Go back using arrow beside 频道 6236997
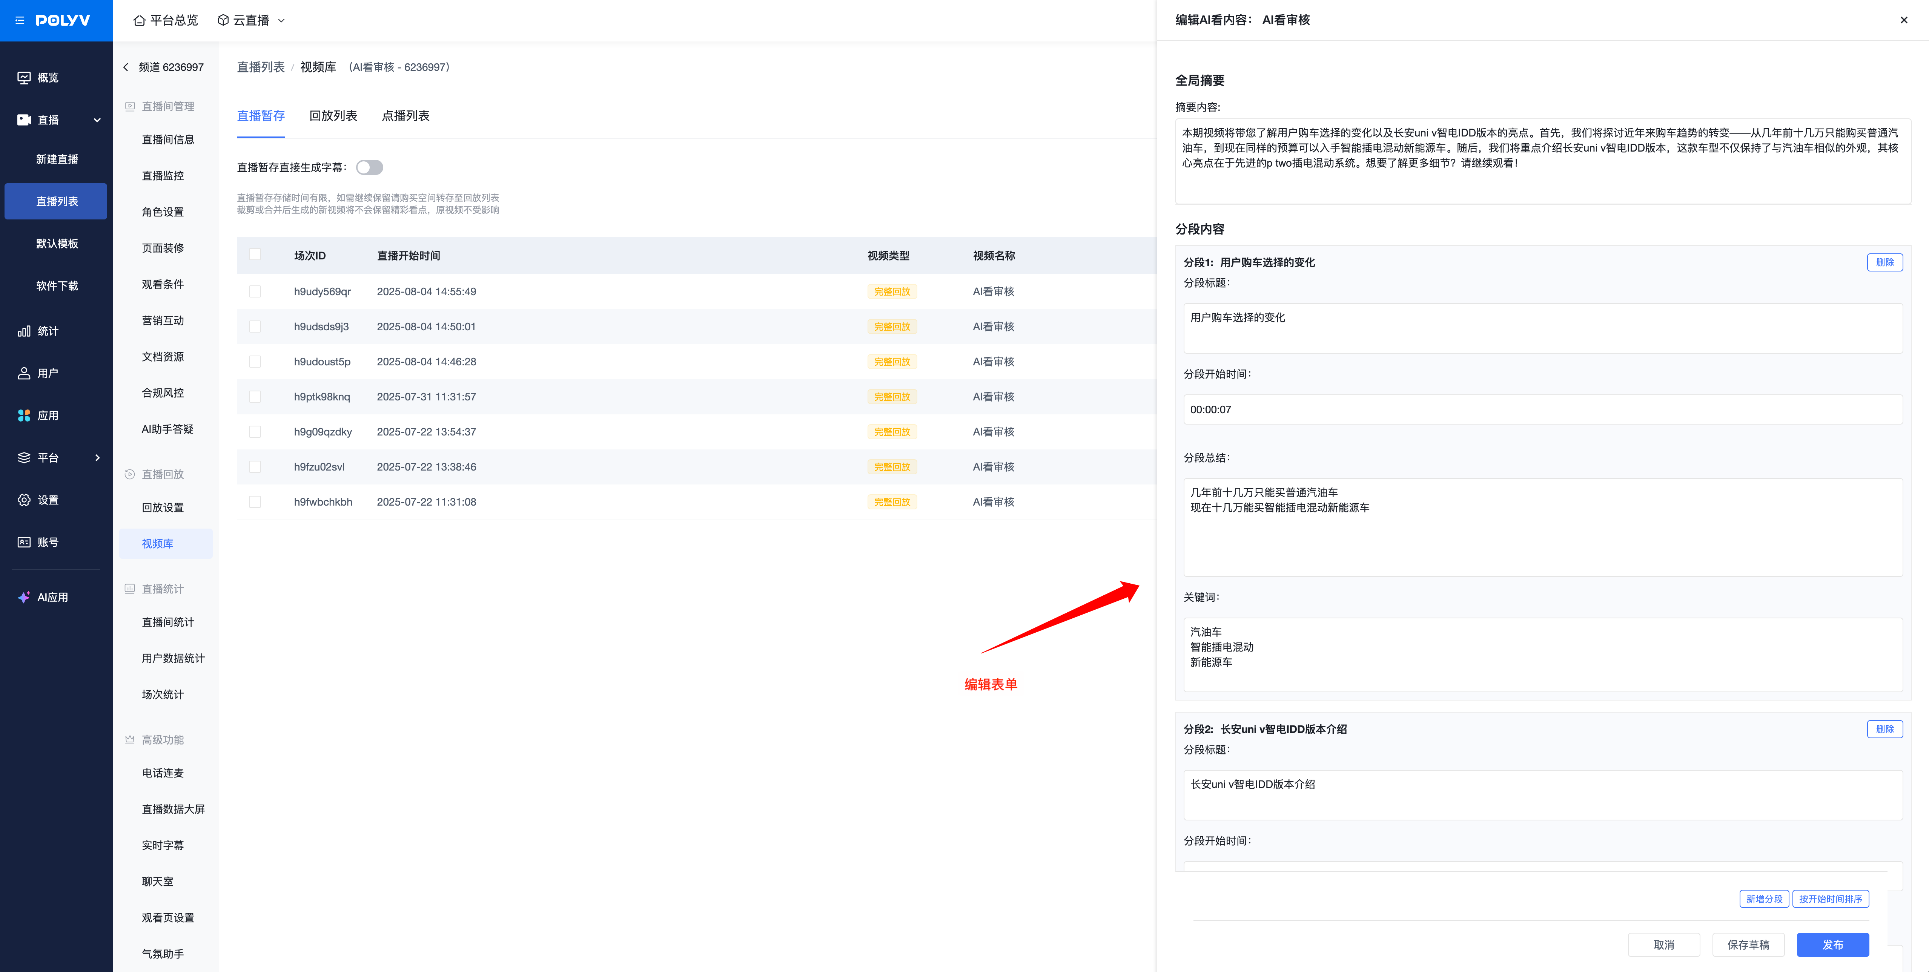Screen dimensions: 1929x972 [x=126, y=67]
